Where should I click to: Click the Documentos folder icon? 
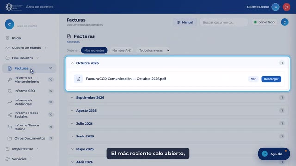coord(7,58)
